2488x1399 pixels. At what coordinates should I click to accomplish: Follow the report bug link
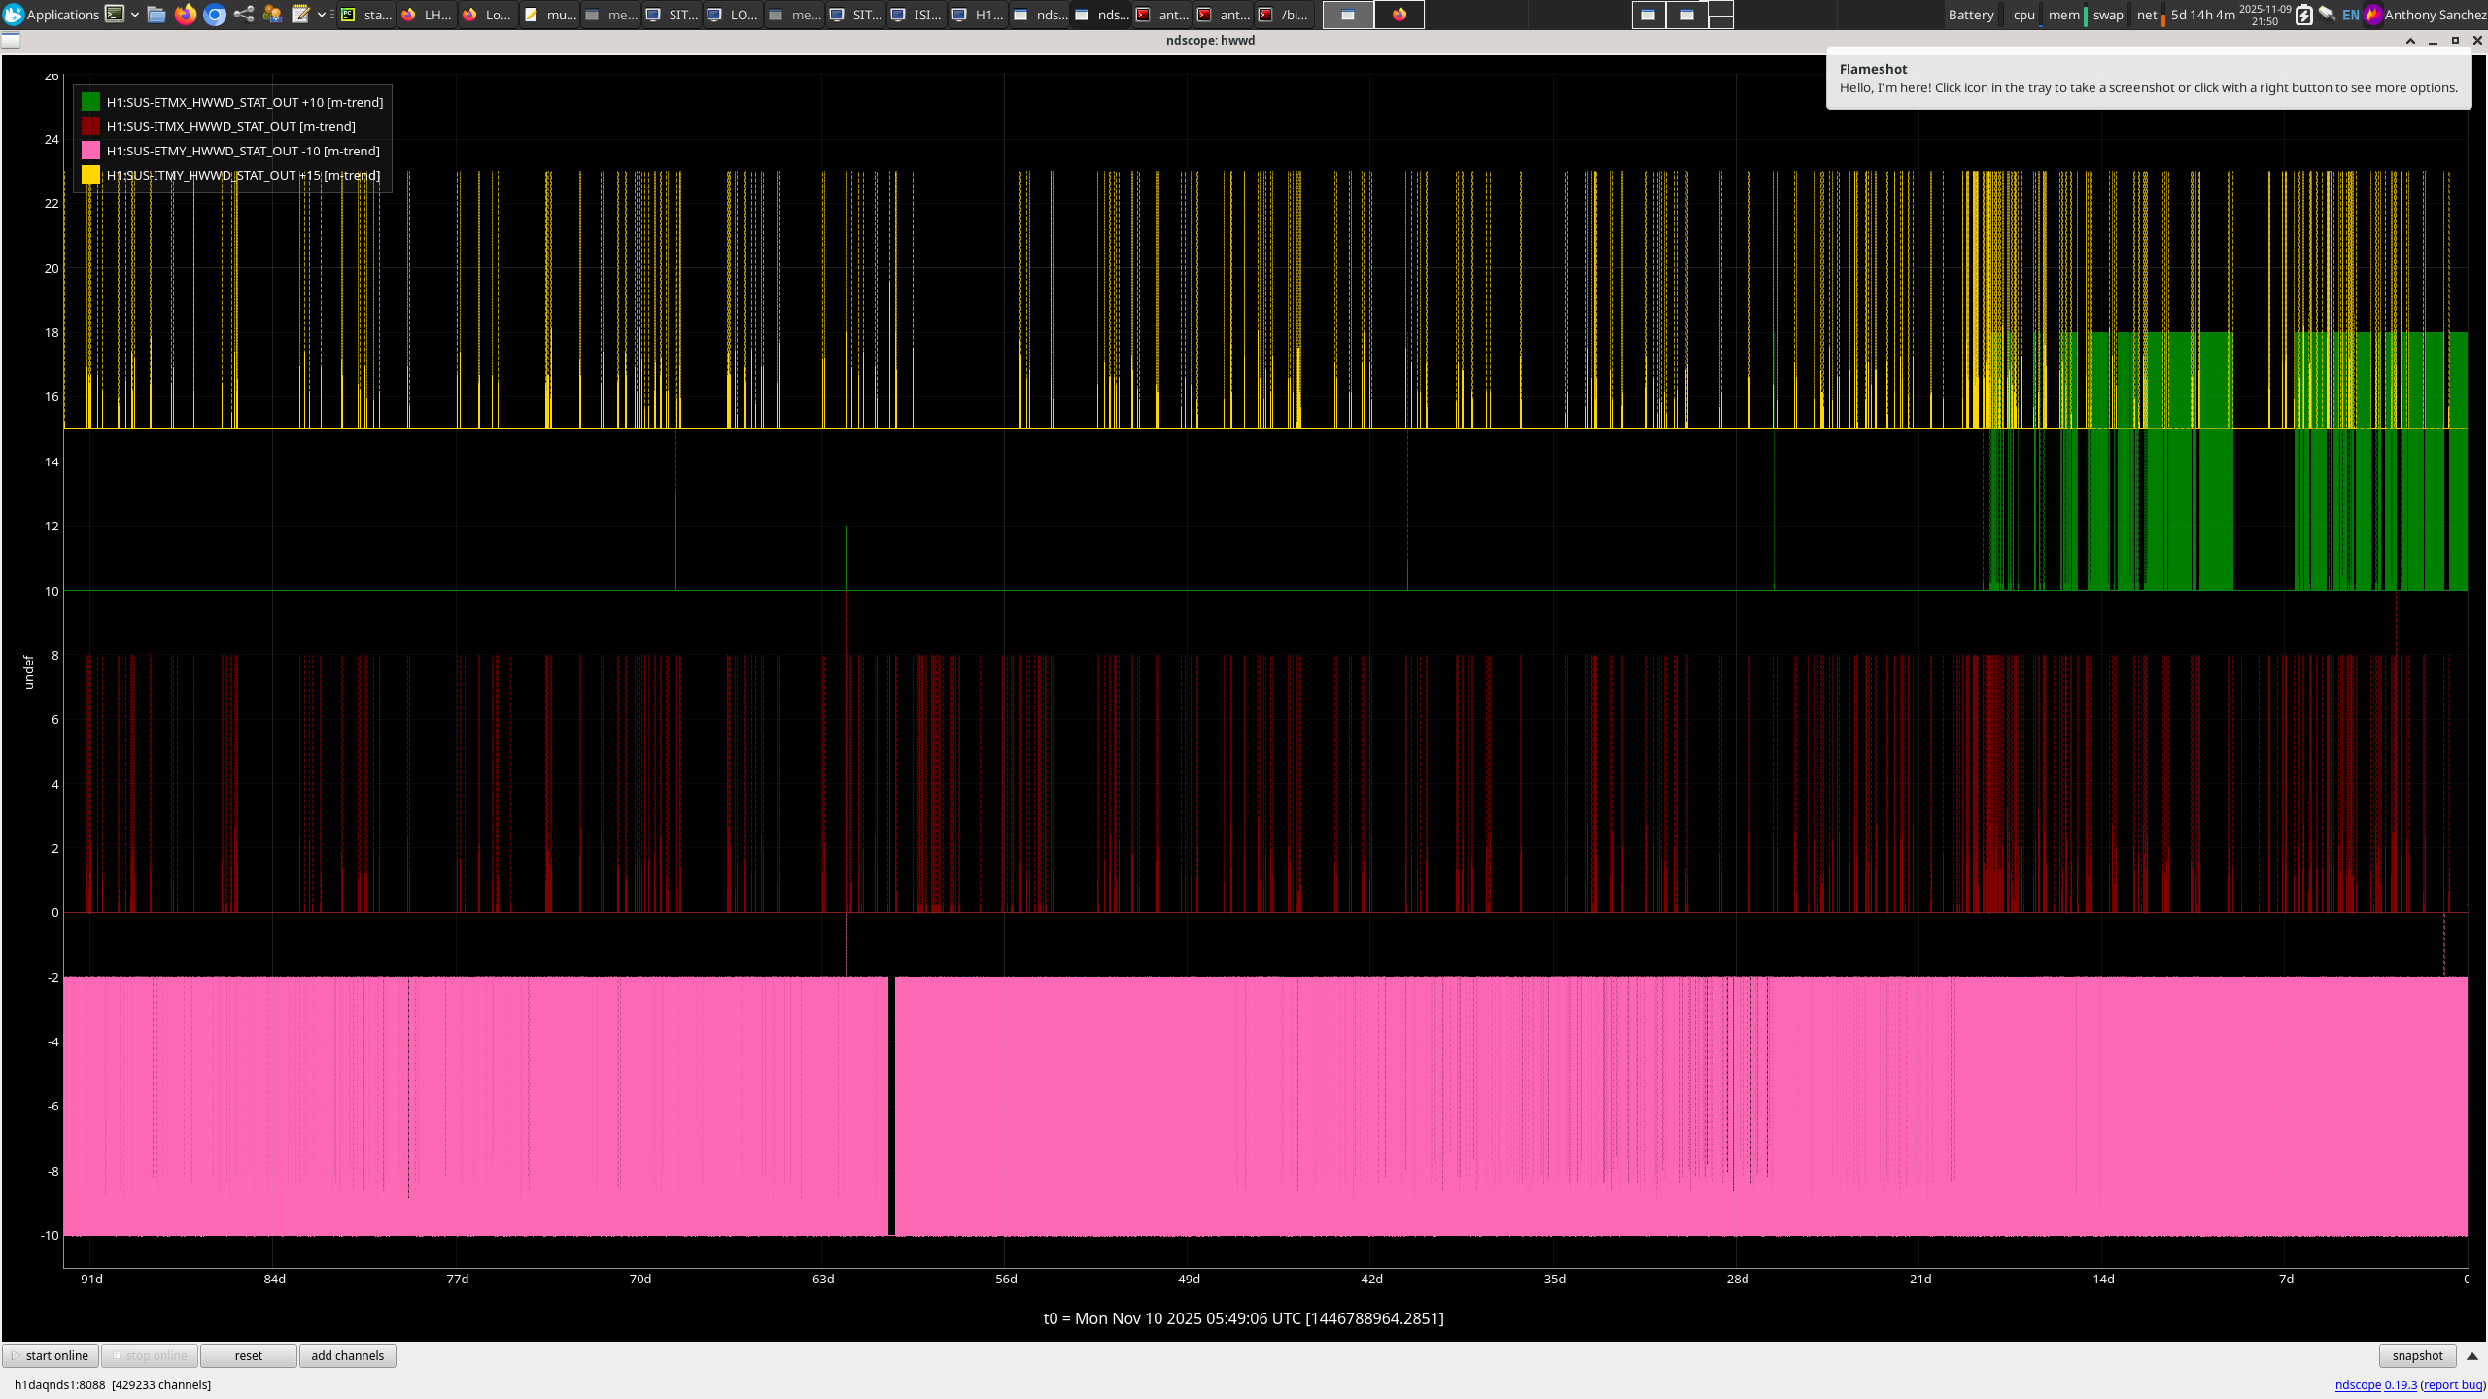click(2452, 1384)
